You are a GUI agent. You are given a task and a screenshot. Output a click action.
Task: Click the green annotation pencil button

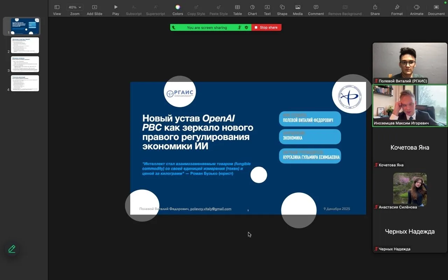(12, 249)
